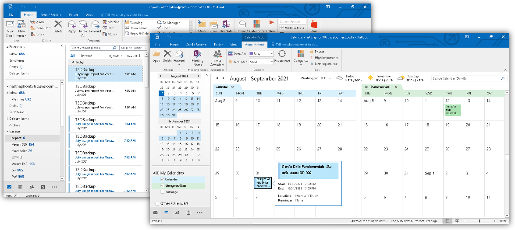
Task: Open the By Date sort dropdown
Action: (116, 56)
